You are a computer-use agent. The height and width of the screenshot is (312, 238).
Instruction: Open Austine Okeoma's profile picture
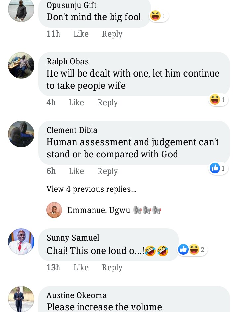[21, 298]
